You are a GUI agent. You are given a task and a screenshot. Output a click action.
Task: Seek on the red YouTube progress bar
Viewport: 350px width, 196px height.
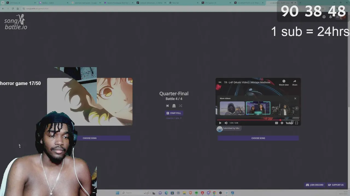coord(258,120)
